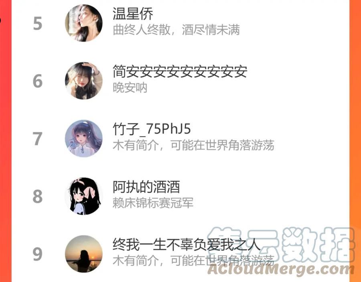Select the username 温星侨
Image resolution: width=361 pixels, height=282 pixels.
pos(133,14)
